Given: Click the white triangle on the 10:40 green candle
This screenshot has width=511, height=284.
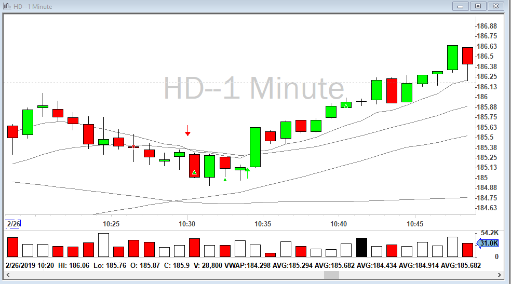Looking at the screenshot, I should tap(345, 105).
